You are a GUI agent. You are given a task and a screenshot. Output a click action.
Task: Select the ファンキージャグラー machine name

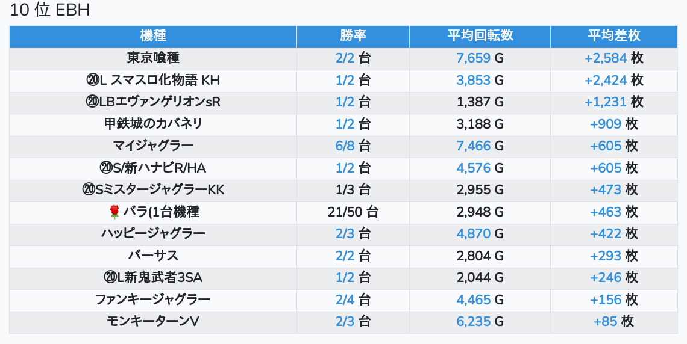tap(153, 299)
